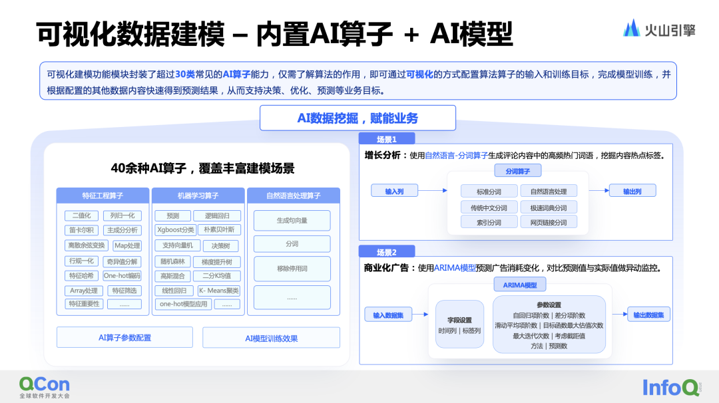Click the 移除停用词 operator

292,269
